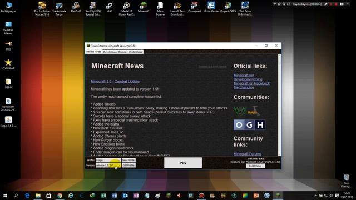Open the bandicam 2016-05-29 file
This screenshot has height=200, width=356.
pos(8,104)
